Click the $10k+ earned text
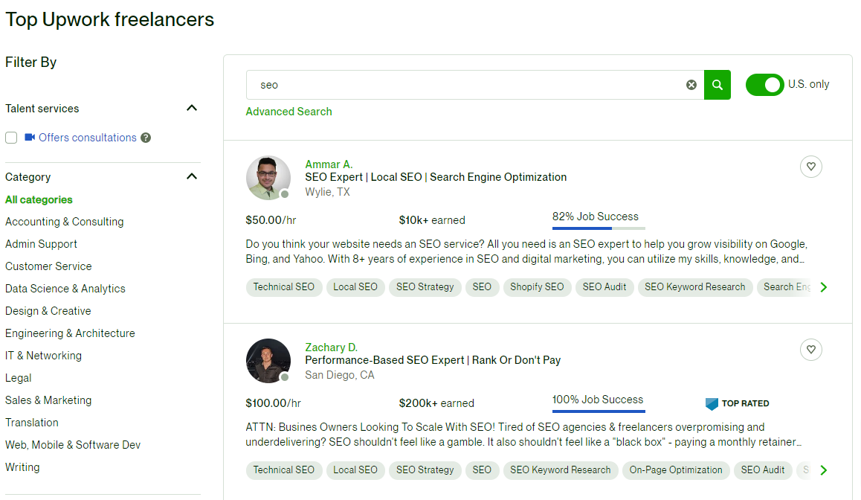Viewport: 861px width, 500px height. tap(432, 220)
